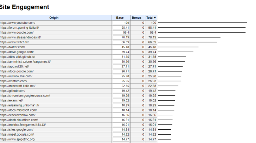256x143 pixels.
Task: Edit base score for docs.microsoft.com
Action: (x=121, y=110)
